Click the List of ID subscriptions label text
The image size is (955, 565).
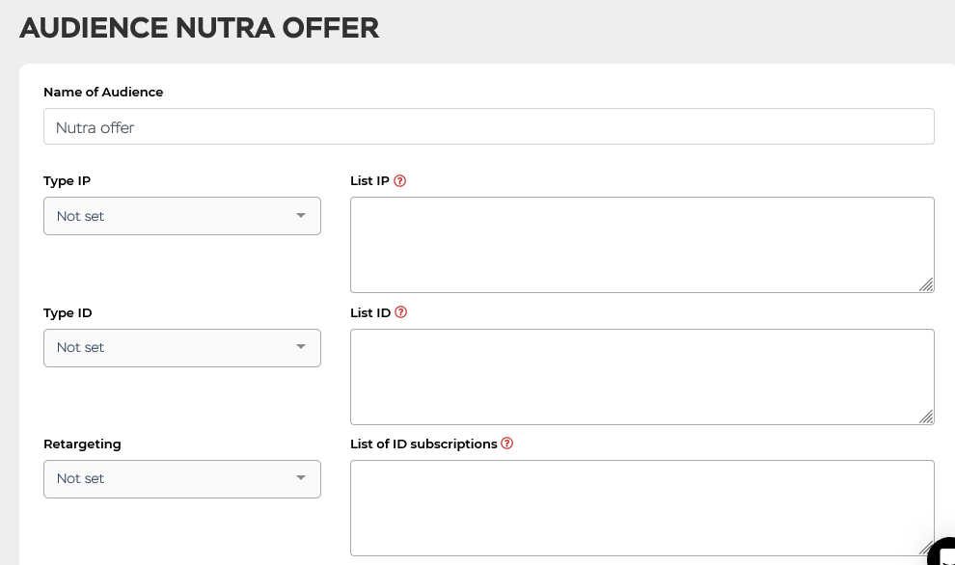coord(423,444)
